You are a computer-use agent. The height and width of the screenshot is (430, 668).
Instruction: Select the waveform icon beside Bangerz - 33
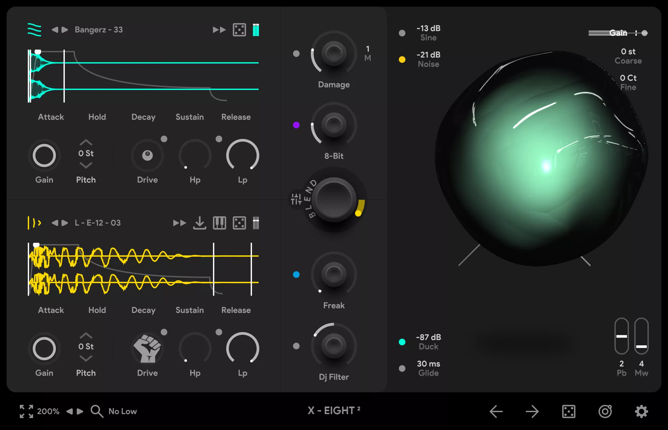pyautogui.click(x=34, y=29)
